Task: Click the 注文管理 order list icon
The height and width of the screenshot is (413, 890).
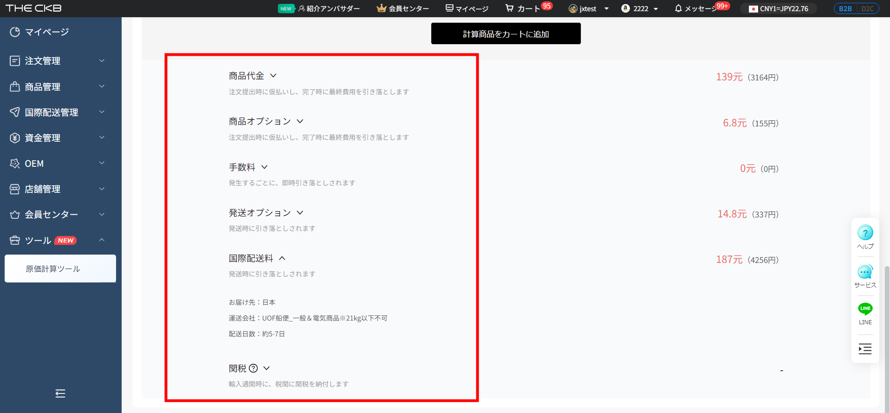Action: [x=15, y=61]
